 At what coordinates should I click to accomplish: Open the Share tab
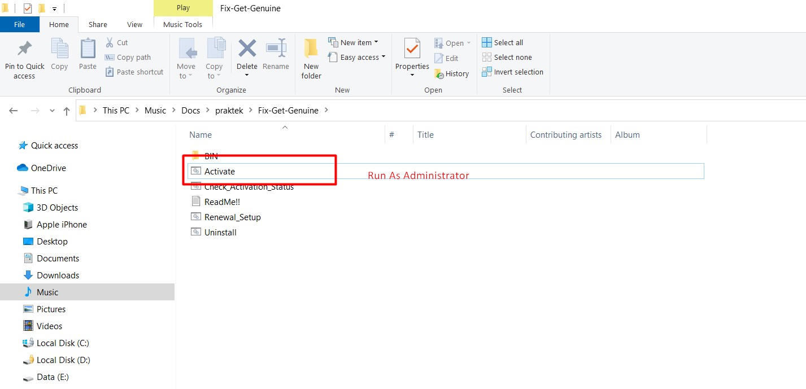pos(97,24)
